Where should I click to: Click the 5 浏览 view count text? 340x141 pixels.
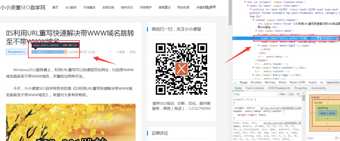coord(121,52)
